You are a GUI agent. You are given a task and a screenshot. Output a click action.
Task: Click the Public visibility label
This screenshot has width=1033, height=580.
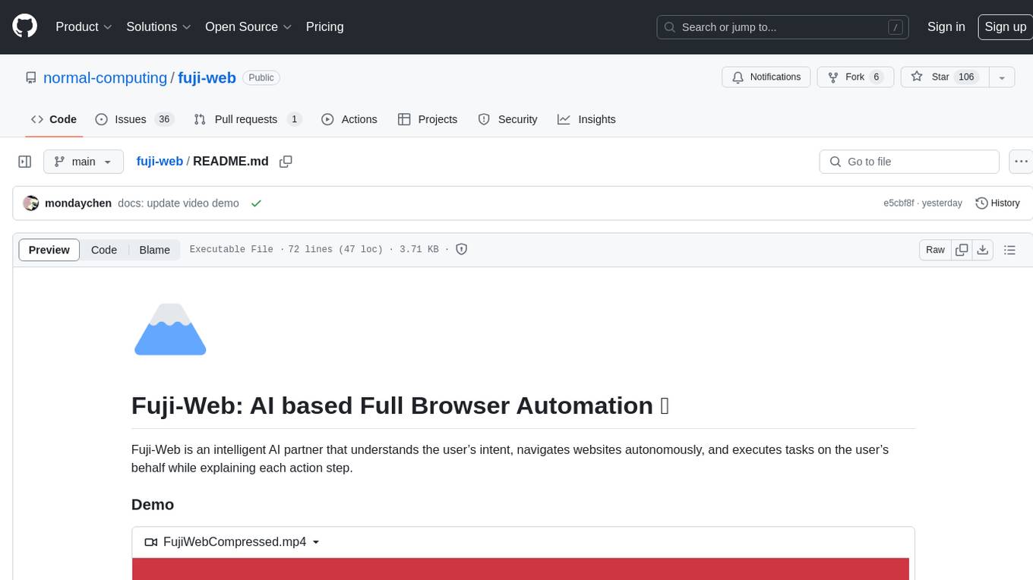[x=261, y=77]
